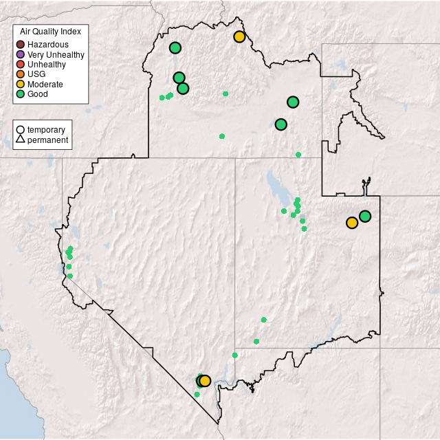Click the lower large green marker in the northeast pair
The height and width of the screenshot is (440, 440).
point(280,124)
